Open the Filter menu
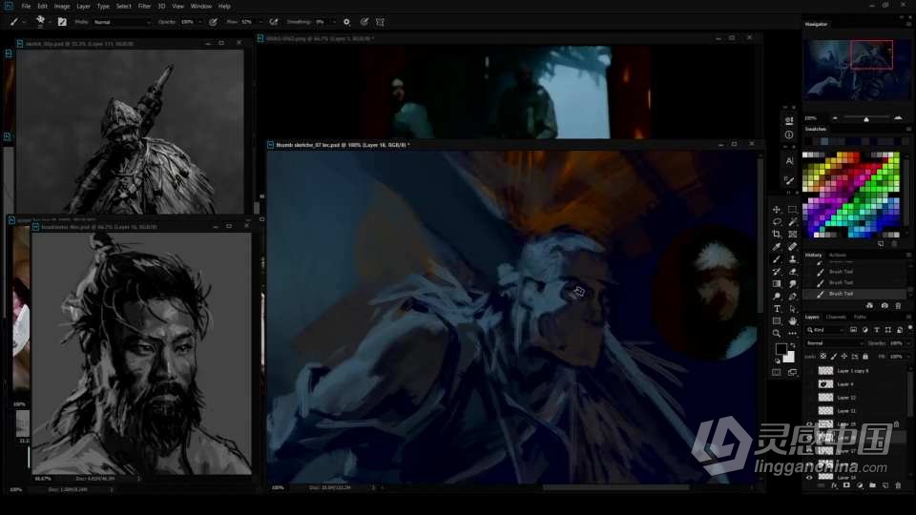Screen dimensions: 916x515 click(144, 6)
